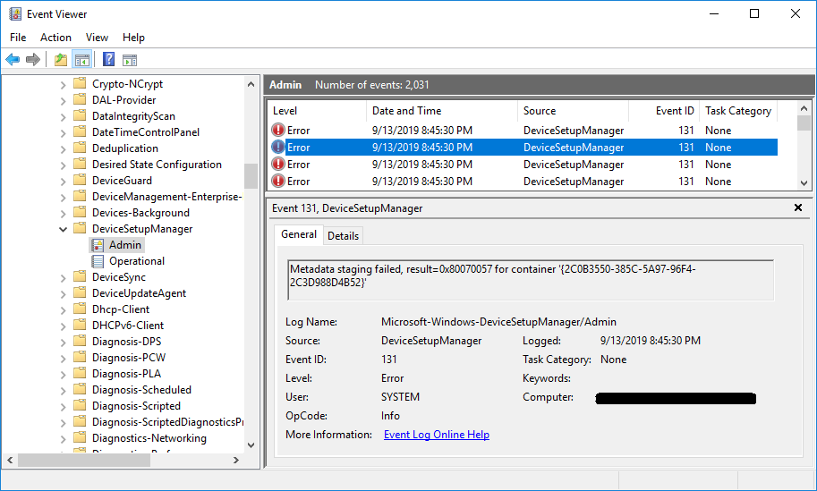The height and width of the screenshot is (491, 817).
Task: Click the tree pane scroll up arrow
Action: click(x=251, y=84)
